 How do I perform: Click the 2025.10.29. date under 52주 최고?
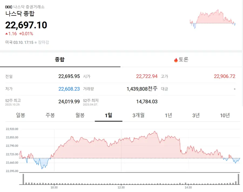pyautogui.click(x=13, y=105)
